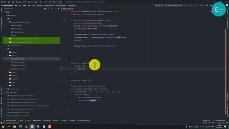Open the Navigate menu
This screenshot has height=129, width=229.
19,2
